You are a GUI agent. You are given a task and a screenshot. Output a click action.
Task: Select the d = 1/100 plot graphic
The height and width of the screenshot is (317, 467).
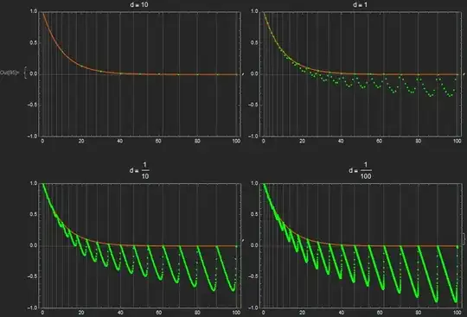(361, 245)
